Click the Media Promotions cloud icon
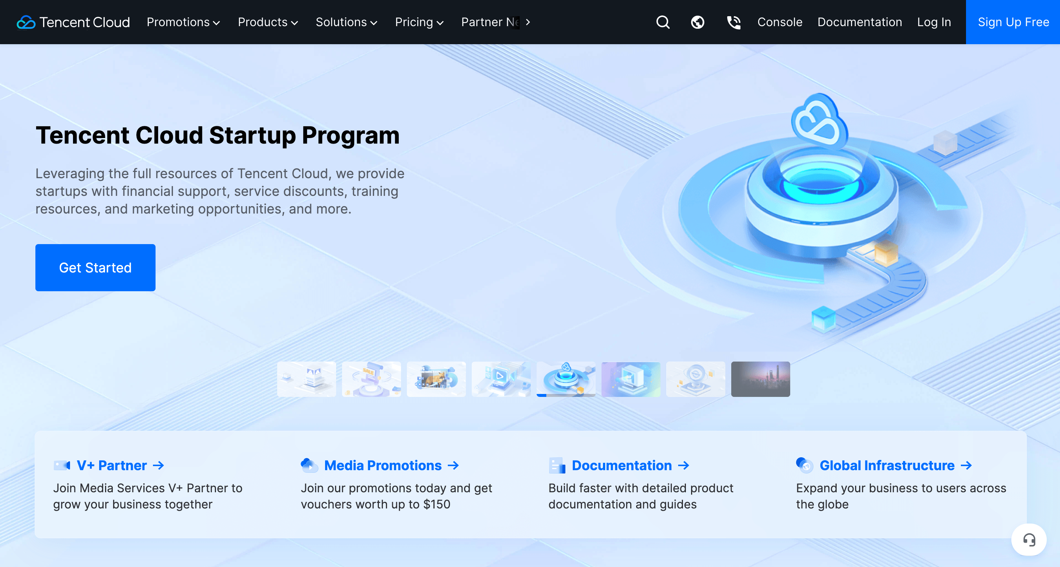The height and width of the screenshot is (567, 1060). (x=310, y=465)
